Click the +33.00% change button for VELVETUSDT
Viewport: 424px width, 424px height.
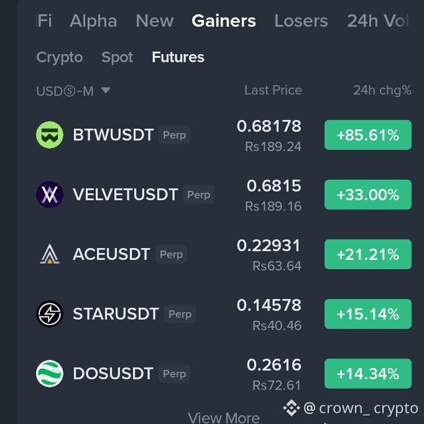(368, 195)
